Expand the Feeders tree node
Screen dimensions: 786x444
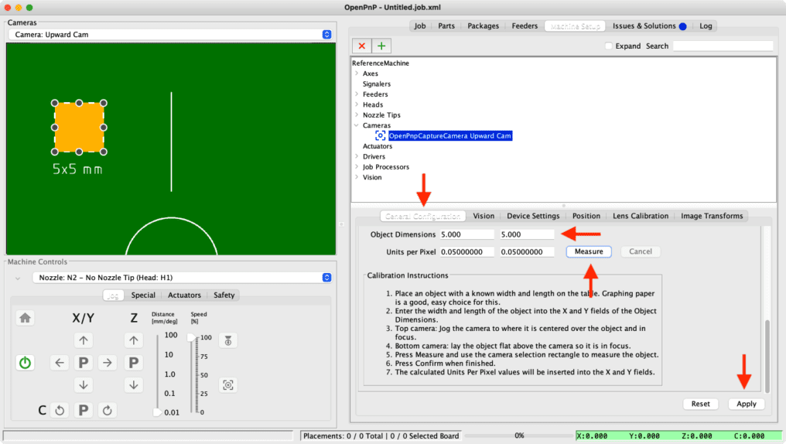357,94
